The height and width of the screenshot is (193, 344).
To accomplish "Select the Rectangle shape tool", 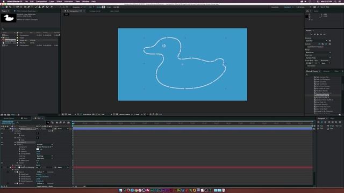I will point(25,7).
